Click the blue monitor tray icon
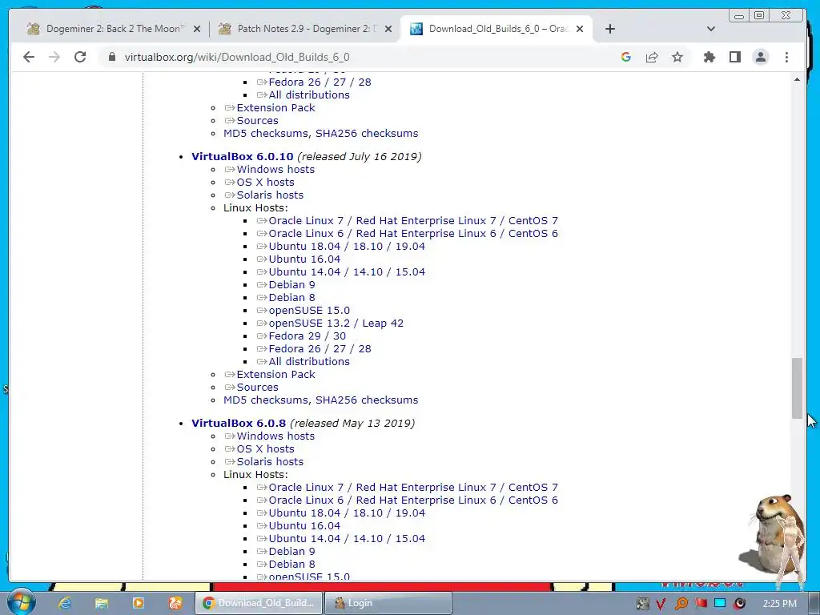The width and height of the screenshot is (820, 615). click(x=720, y=603)
